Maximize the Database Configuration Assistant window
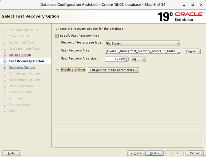Viewport: 206px width, 157px height. click(193, 5)
